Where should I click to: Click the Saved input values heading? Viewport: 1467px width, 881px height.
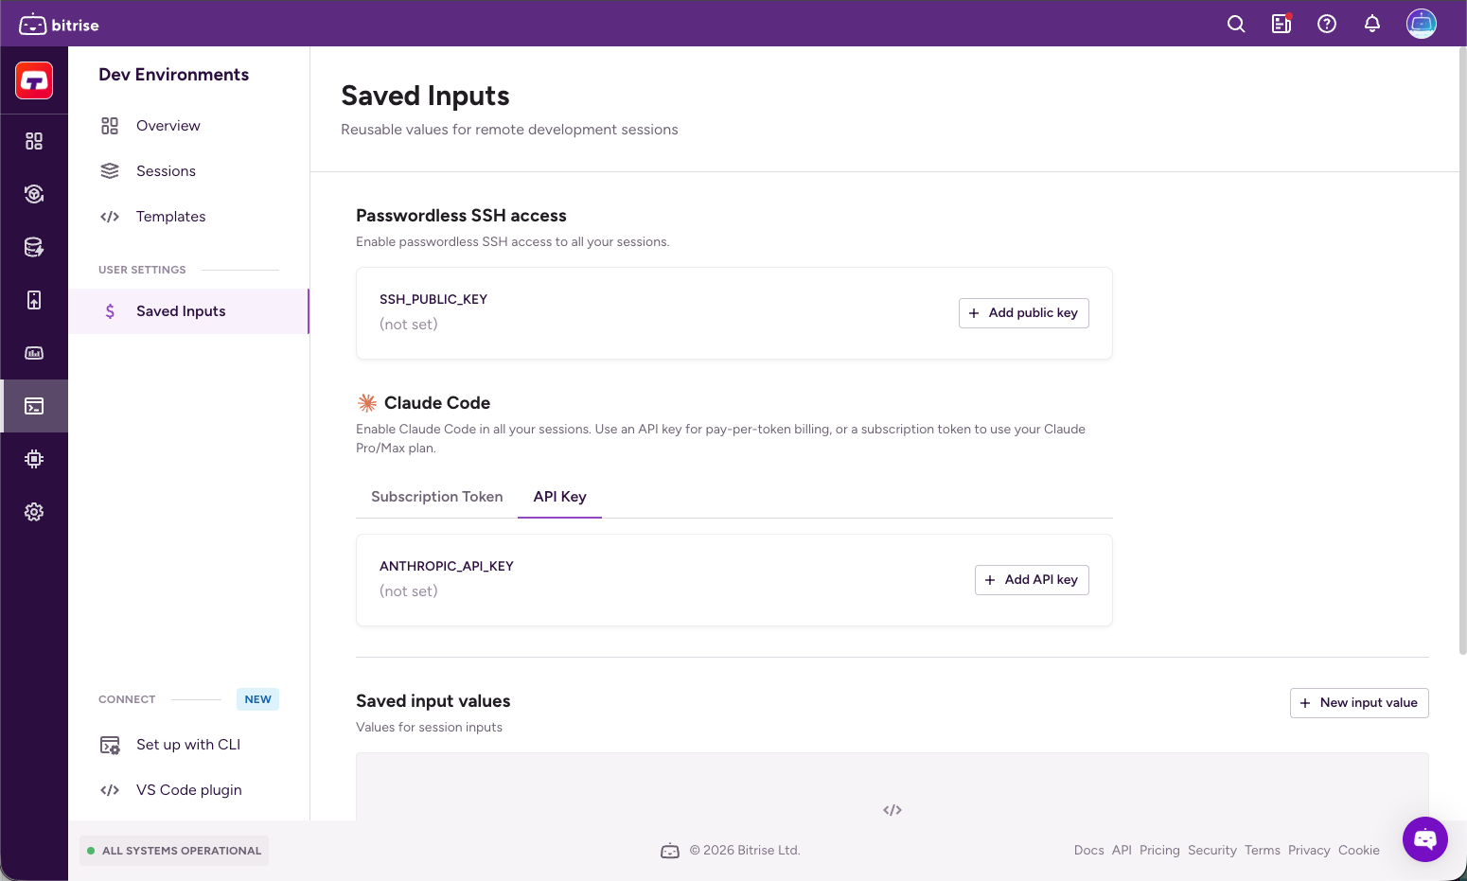click(433, 701)
